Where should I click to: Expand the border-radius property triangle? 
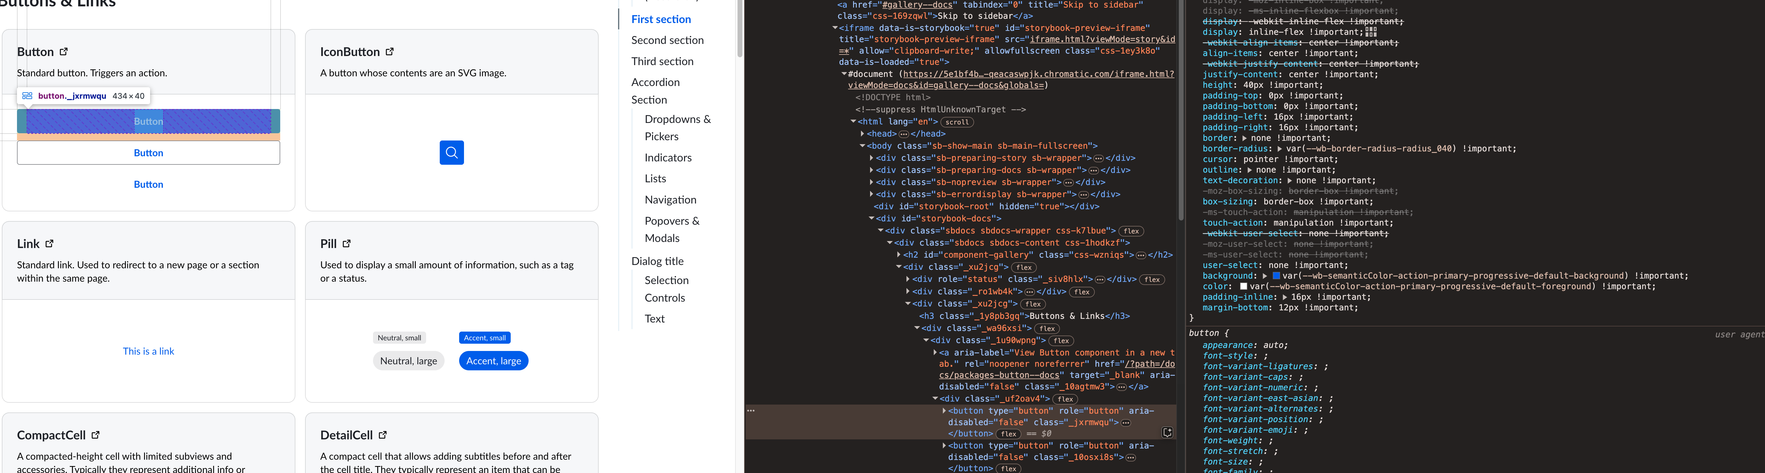pos(1280,149)
